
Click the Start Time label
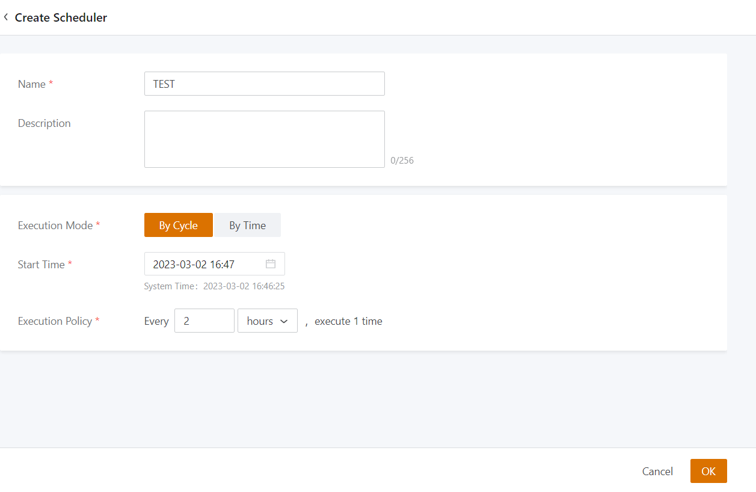[41, 265]
